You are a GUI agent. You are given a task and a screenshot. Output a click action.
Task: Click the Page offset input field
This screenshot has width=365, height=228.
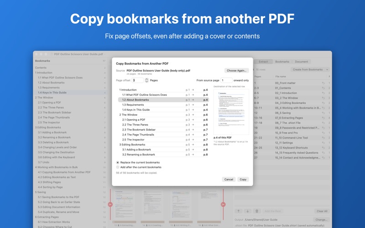pyautogui.click(x=138, y=80)
